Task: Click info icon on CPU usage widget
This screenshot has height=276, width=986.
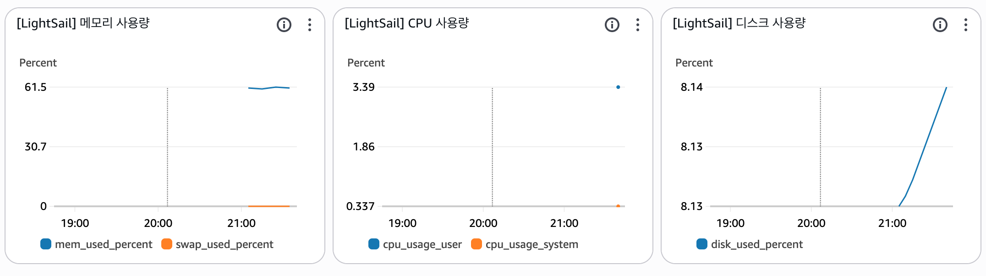Action: click(612, 25)
